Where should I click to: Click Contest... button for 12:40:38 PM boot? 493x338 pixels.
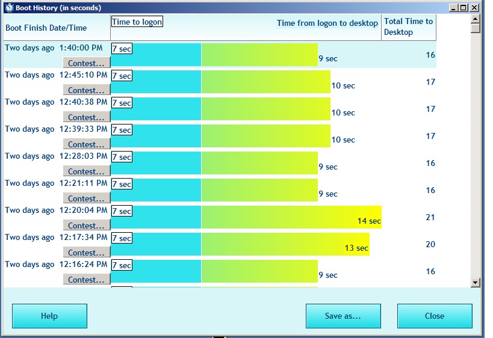pos(87,117)
